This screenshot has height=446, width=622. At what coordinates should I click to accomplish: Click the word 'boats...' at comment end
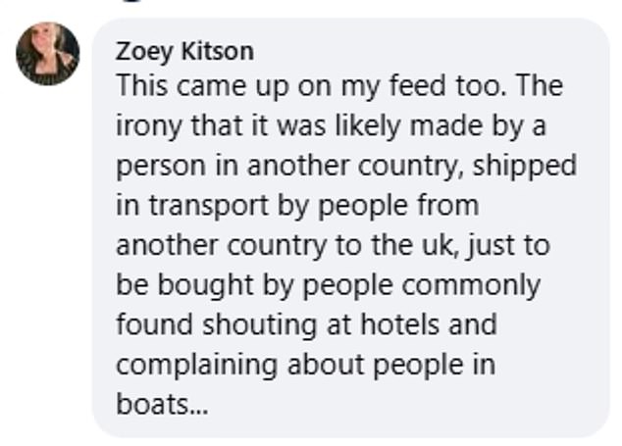(x=162, y=404)
